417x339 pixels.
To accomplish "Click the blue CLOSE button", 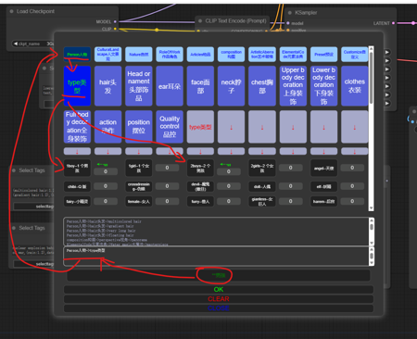I will (219, 308).
